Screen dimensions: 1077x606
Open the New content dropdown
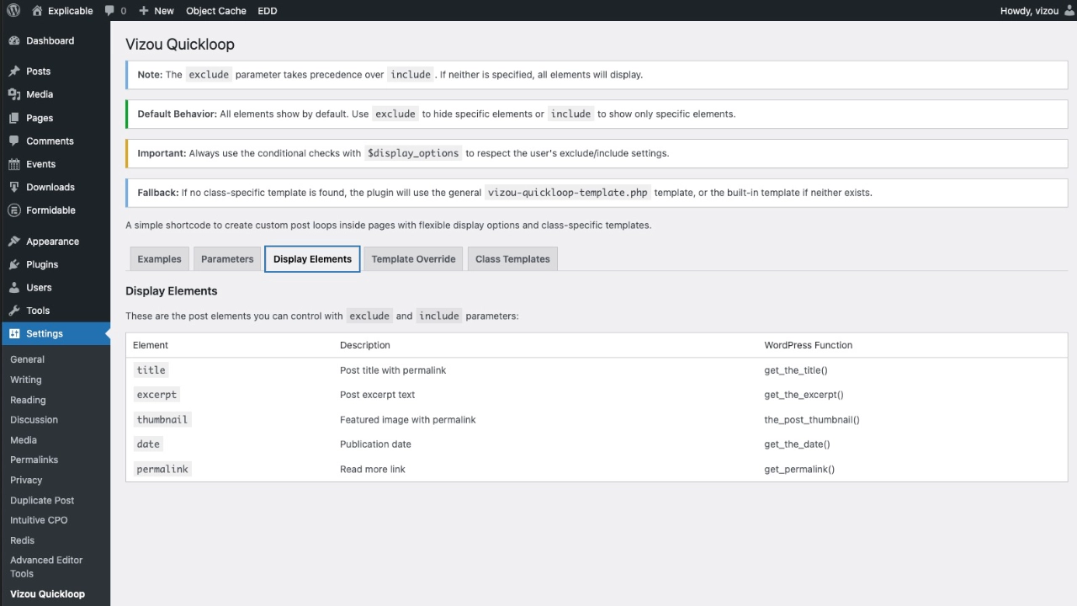(157, 11)
